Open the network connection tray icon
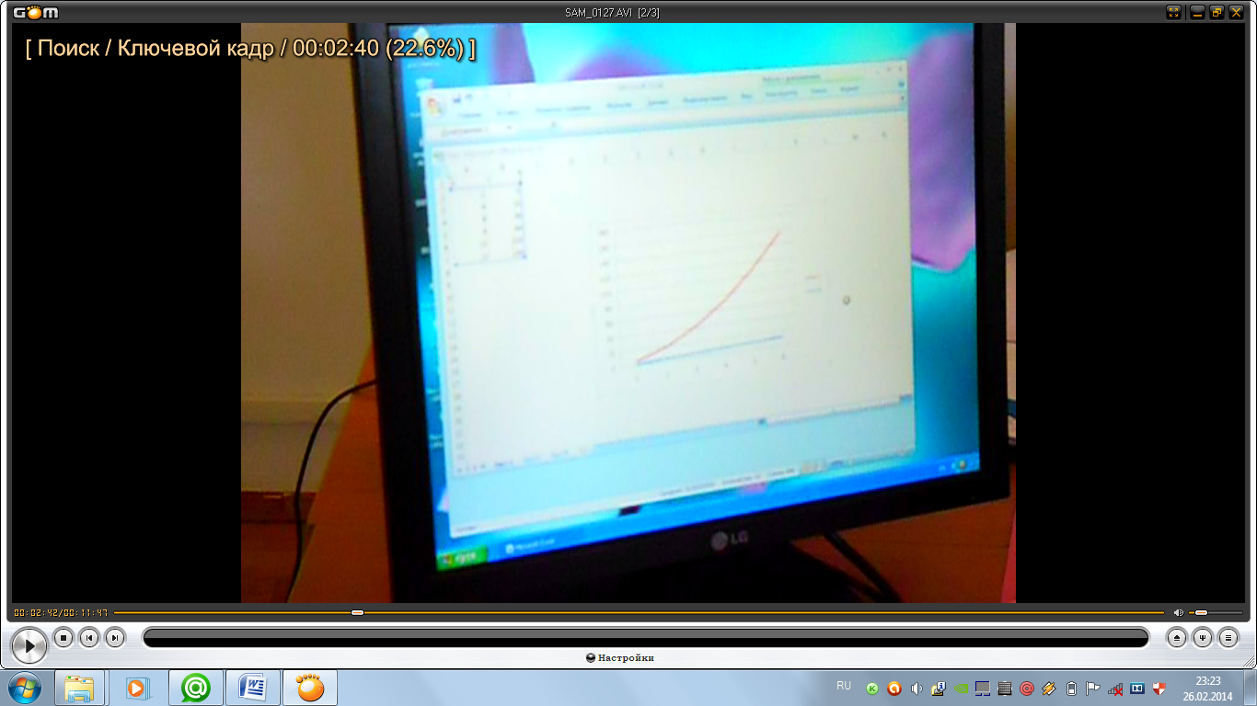This screenshot has height=706, width=1257. [1115, 688]
